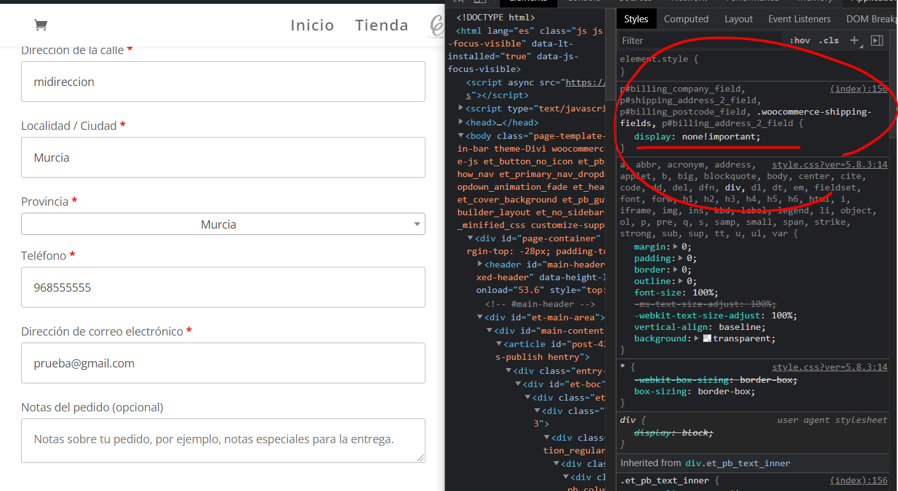Expand the background shorthand property triangle
Viewport: 898px width, 491px height.
coord(698,338)
